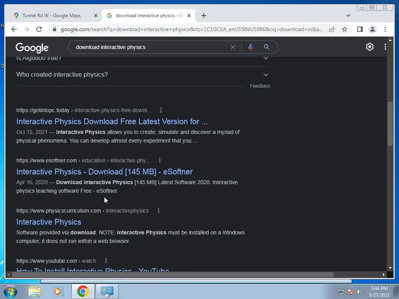Image resolution: width=399 pixels, height=299 pixels.
Task: Clear the Google search query
Action: click(233, 47)
